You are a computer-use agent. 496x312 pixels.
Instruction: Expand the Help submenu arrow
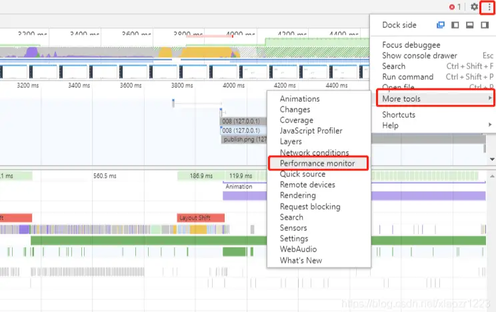click(490, 125)
